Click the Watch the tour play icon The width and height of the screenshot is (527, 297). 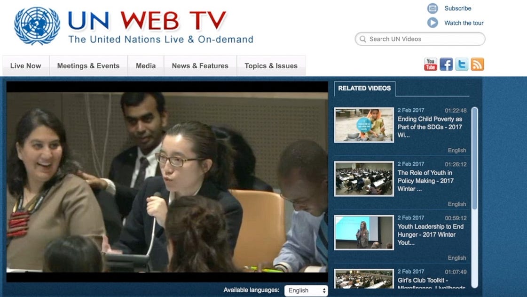(433, 23)
